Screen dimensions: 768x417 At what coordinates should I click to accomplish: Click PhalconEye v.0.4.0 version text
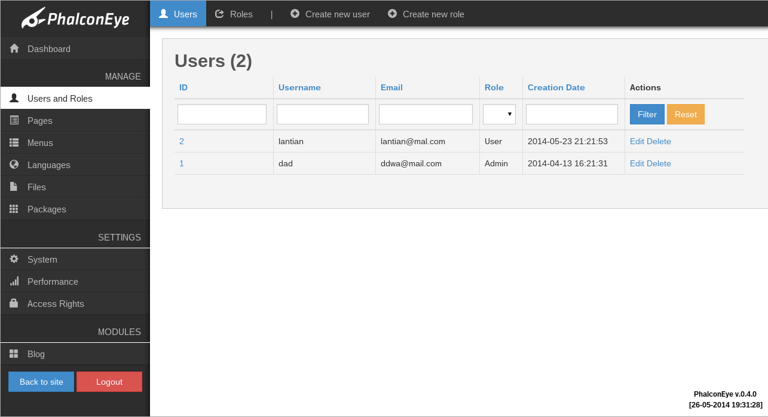(725, 394)
